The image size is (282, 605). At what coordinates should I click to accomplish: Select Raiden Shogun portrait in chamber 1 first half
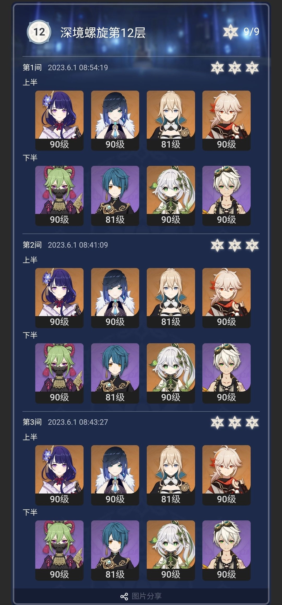(x=59, y=120)
